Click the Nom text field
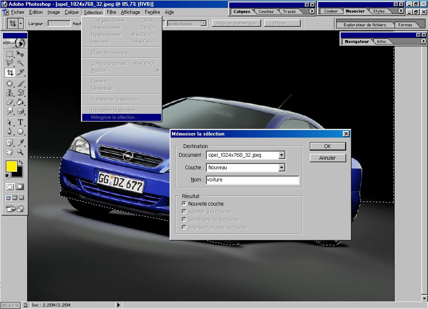Viewport: 428px width, 309px height. (x=253, y=180)
